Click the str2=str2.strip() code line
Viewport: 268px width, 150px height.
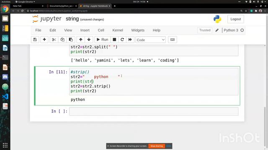(x=90, y=86)
